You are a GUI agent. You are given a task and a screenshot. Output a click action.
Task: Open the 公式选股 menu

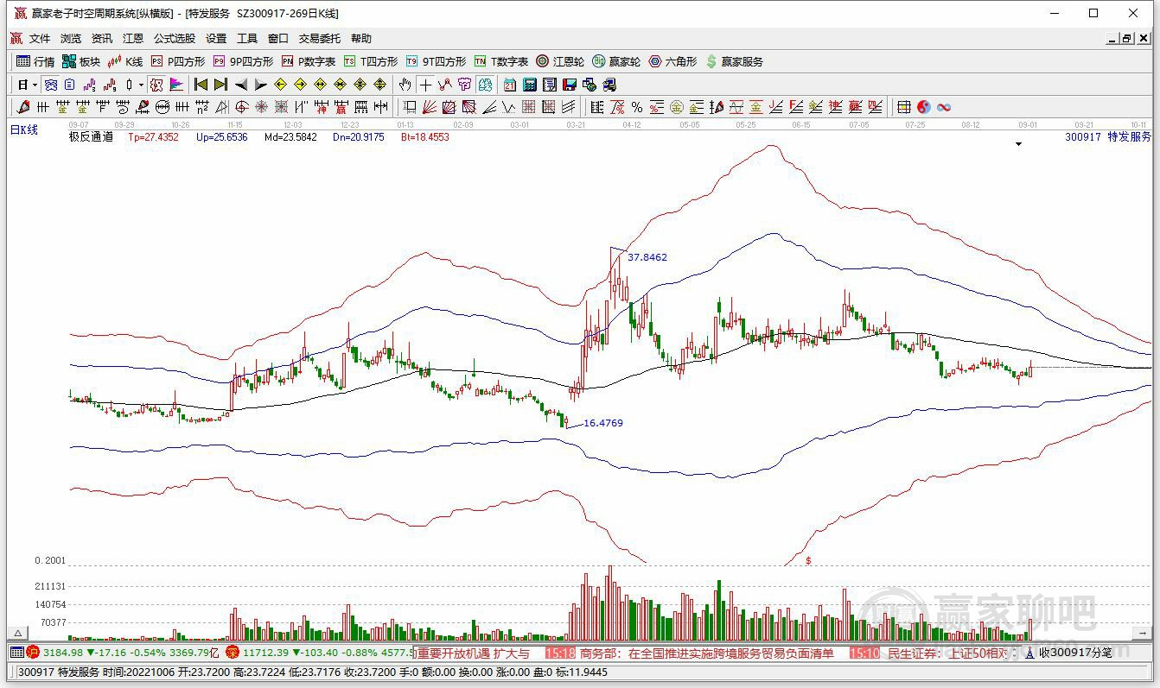(175, 38)
